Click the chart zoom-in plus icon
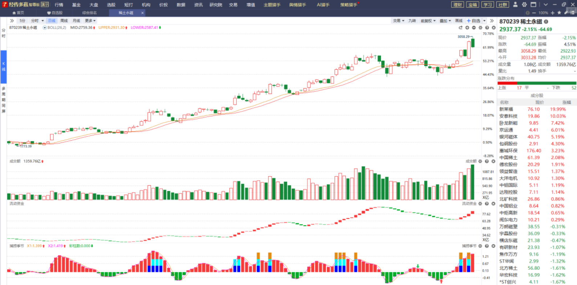This screenshot has width=577, height=285. pyautogui.click(x=467, y=28)
